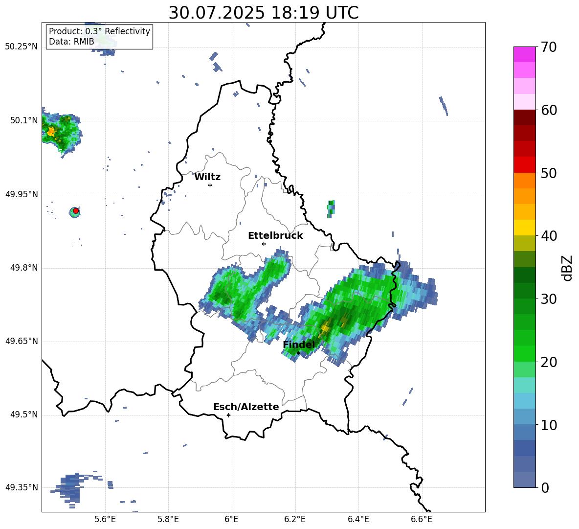Image resolution: width=579 pixels, height=529 pixels.
Task: Click the 5.6°E longitude tick label
Action: point(105,519)
